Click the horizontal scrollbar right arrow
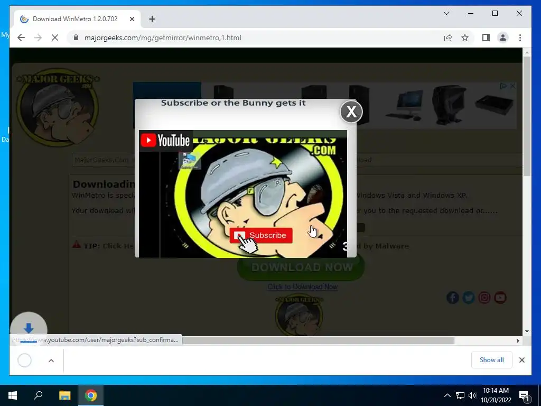The height and width of the screenshot is (406, 541). tap(518, 341)
